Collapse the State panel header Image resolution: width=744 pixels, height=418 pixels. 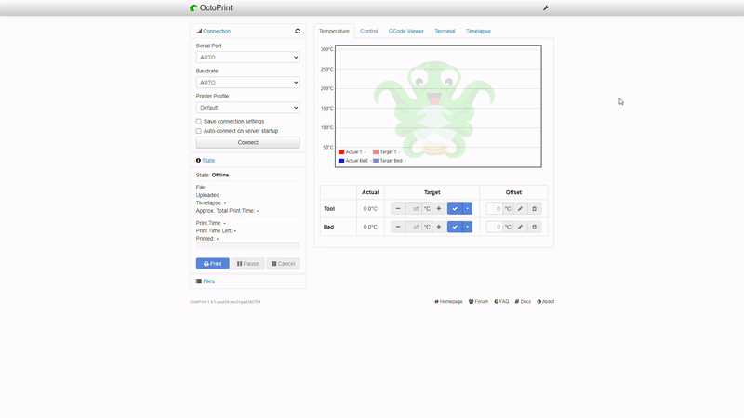[208, 160]
